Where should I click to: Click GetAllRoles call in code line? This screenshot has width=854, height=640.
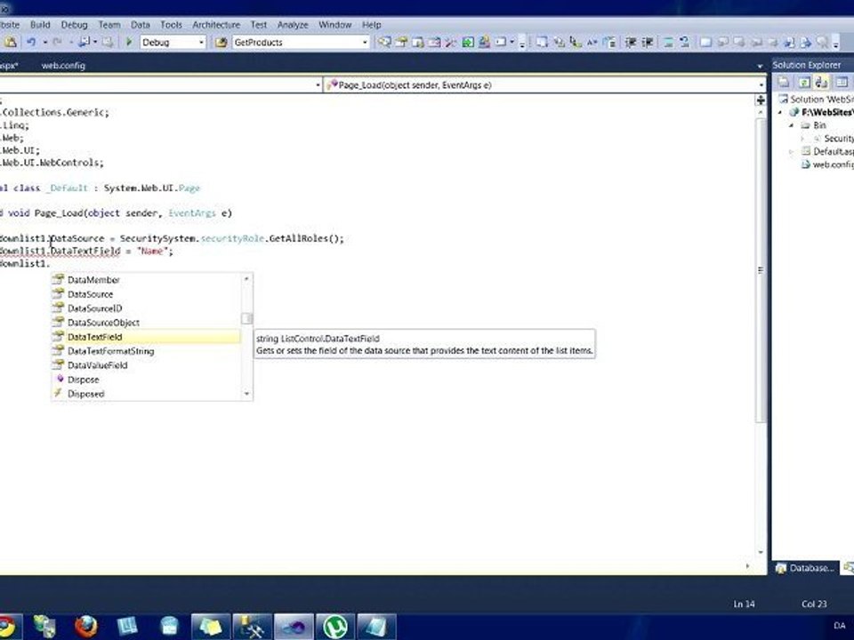point(299,238)
